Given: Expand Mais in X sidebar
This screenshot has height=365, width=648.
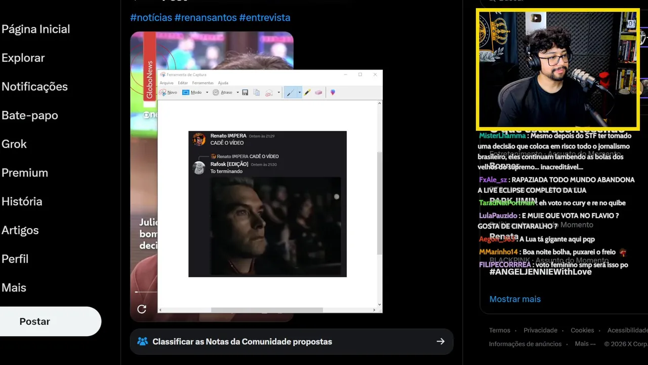Looking at the screenshot, I should [14, 287].
